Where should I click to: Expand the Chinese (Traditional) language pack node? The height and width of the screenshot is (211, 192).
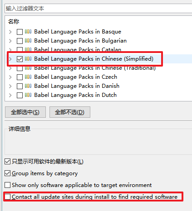[10, 68]
